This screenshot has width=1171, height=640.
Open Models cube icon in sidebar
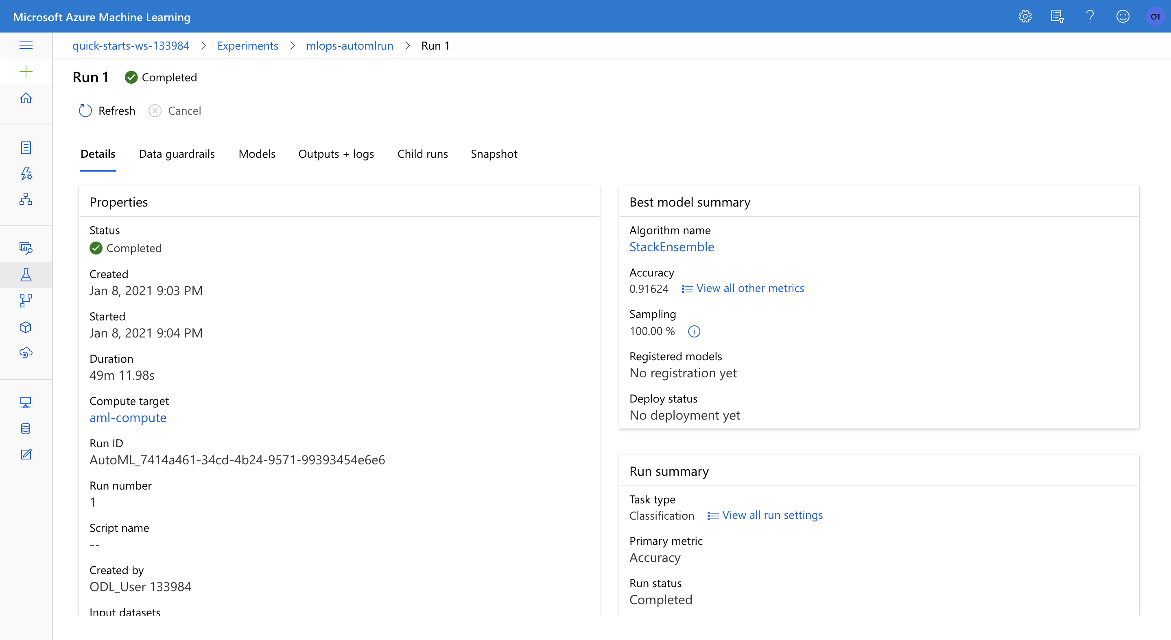coord(26,327)
